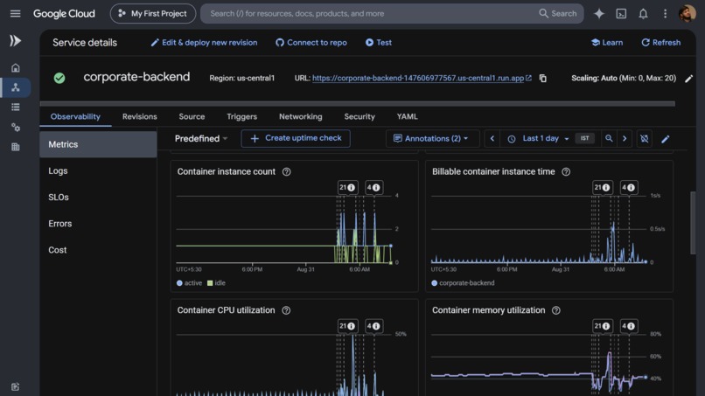Show help for Container memory utilization
705x396 pixels.
click(x=556, y=310)
